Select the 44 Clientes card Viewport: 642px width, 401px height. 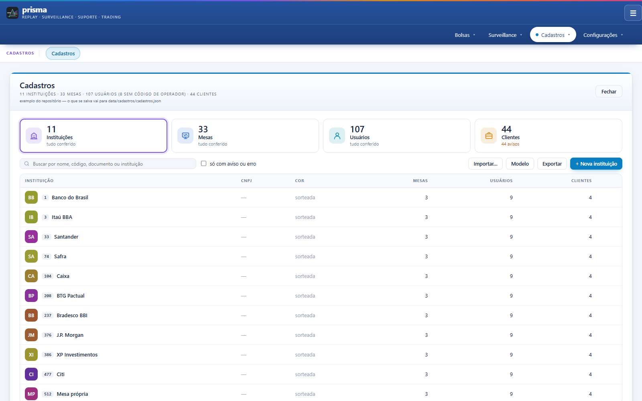[549, 136]
